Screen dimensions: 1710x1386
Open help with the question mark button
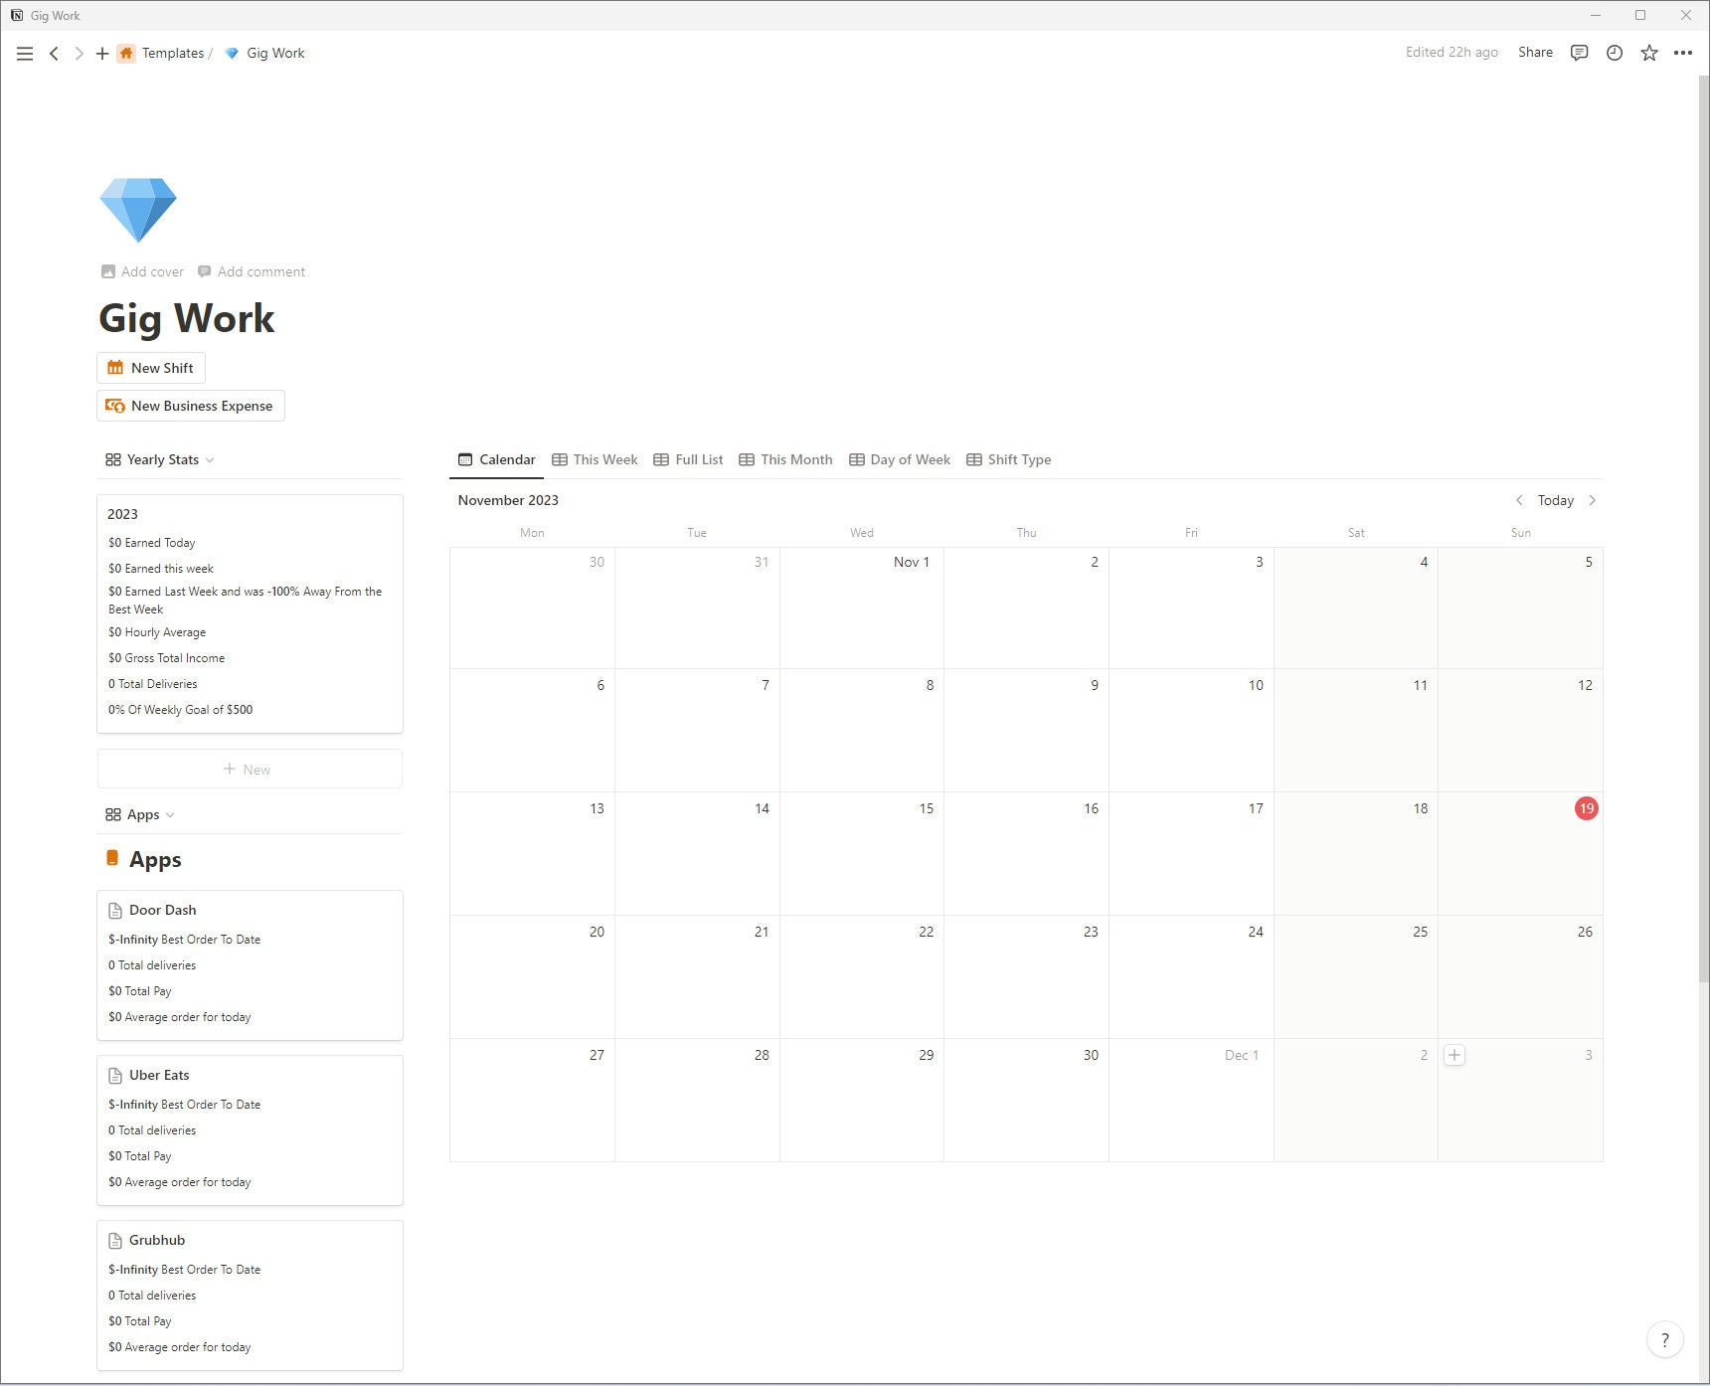[x=1665, y=1339]
